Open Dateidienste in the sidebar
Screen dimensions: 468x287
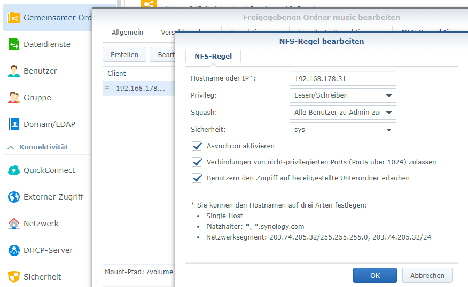pyautogui.click(x=47, y=44)
